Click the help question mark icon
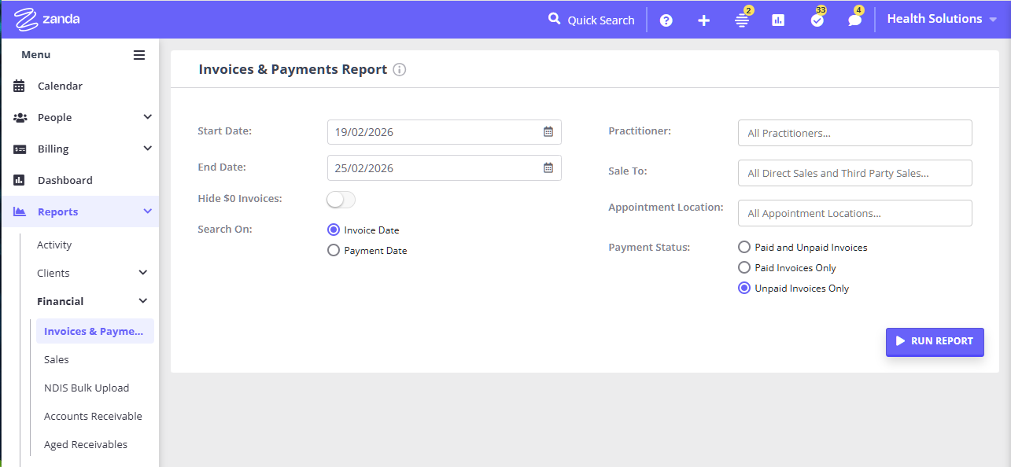The width and height of the screenshot is (1011, 467). point(666,20)
